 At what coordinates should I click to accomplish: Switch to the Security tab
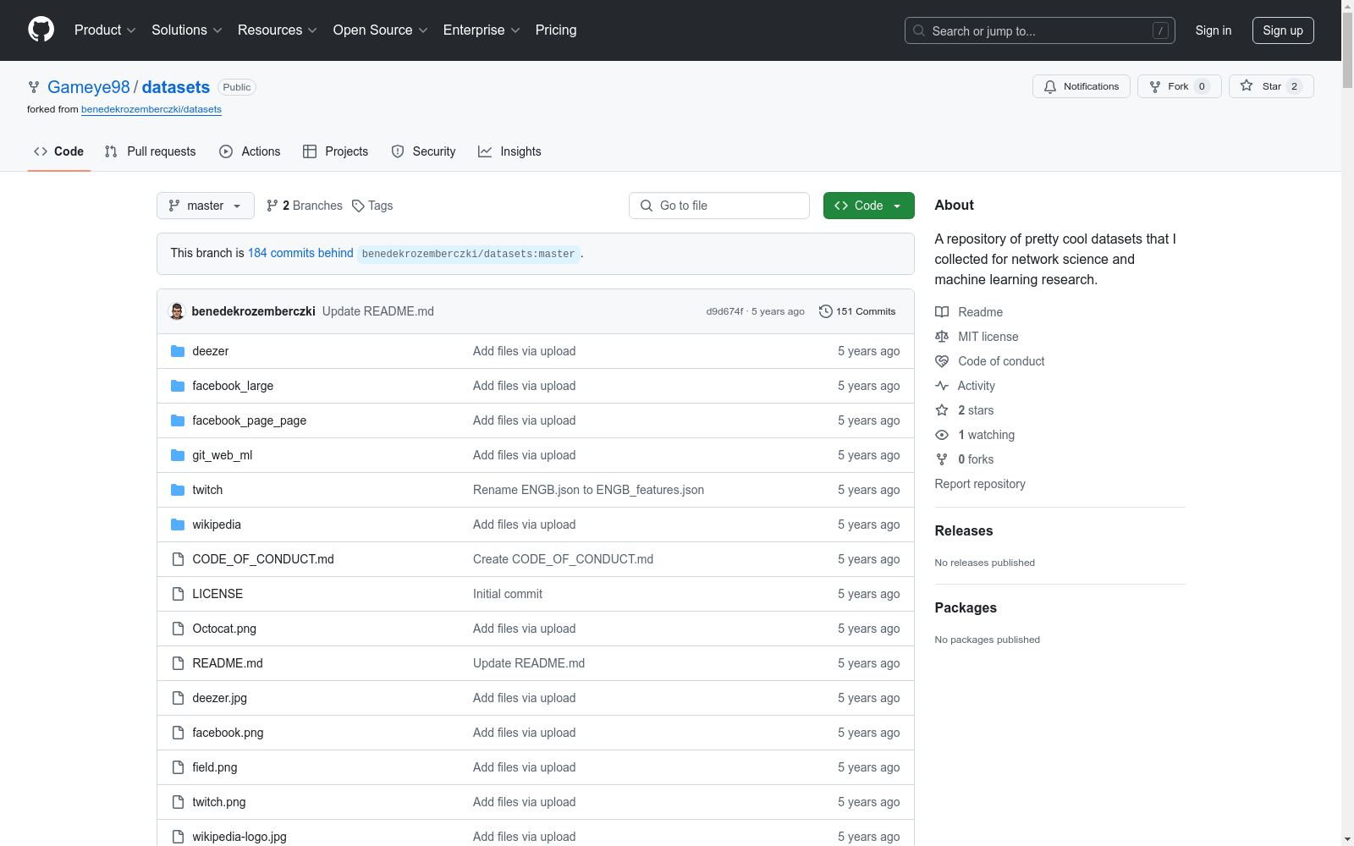424,151
